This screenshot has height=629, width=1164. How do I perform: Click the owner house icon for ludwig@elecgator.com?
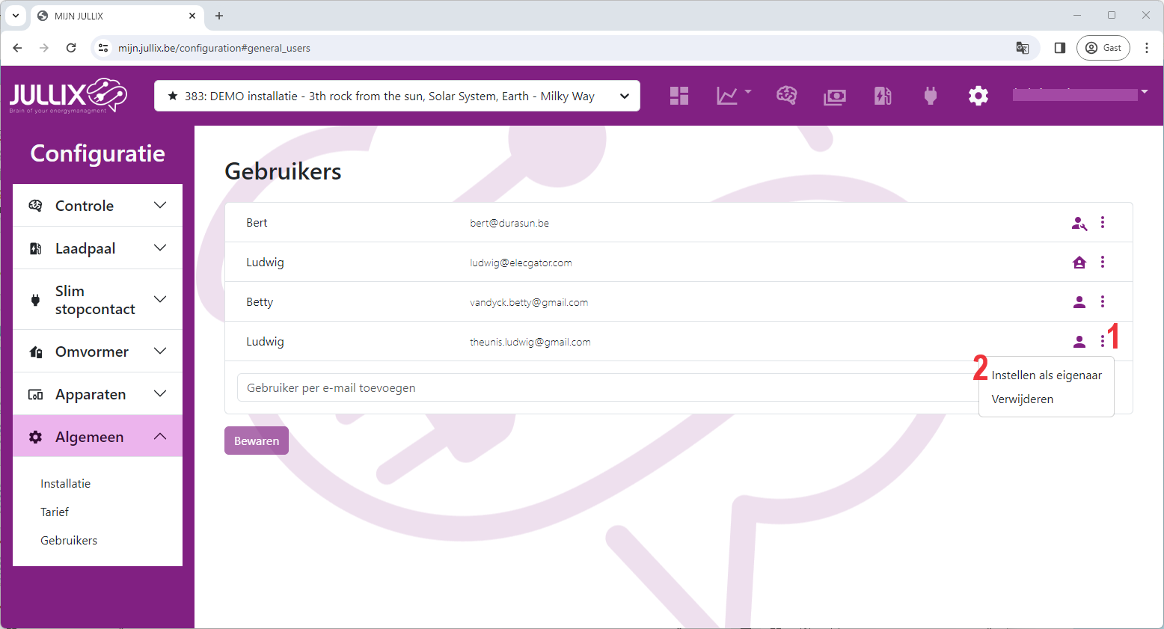1079,263
